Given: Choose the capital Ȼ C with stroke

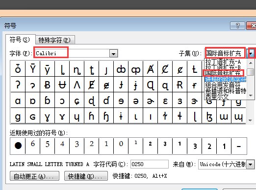Looking at the screenshot, I should (165, 69).
